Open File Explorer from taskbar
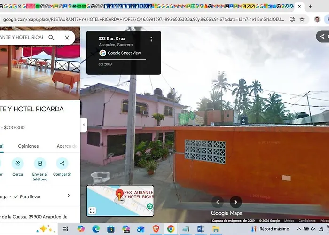 point(216,229)
